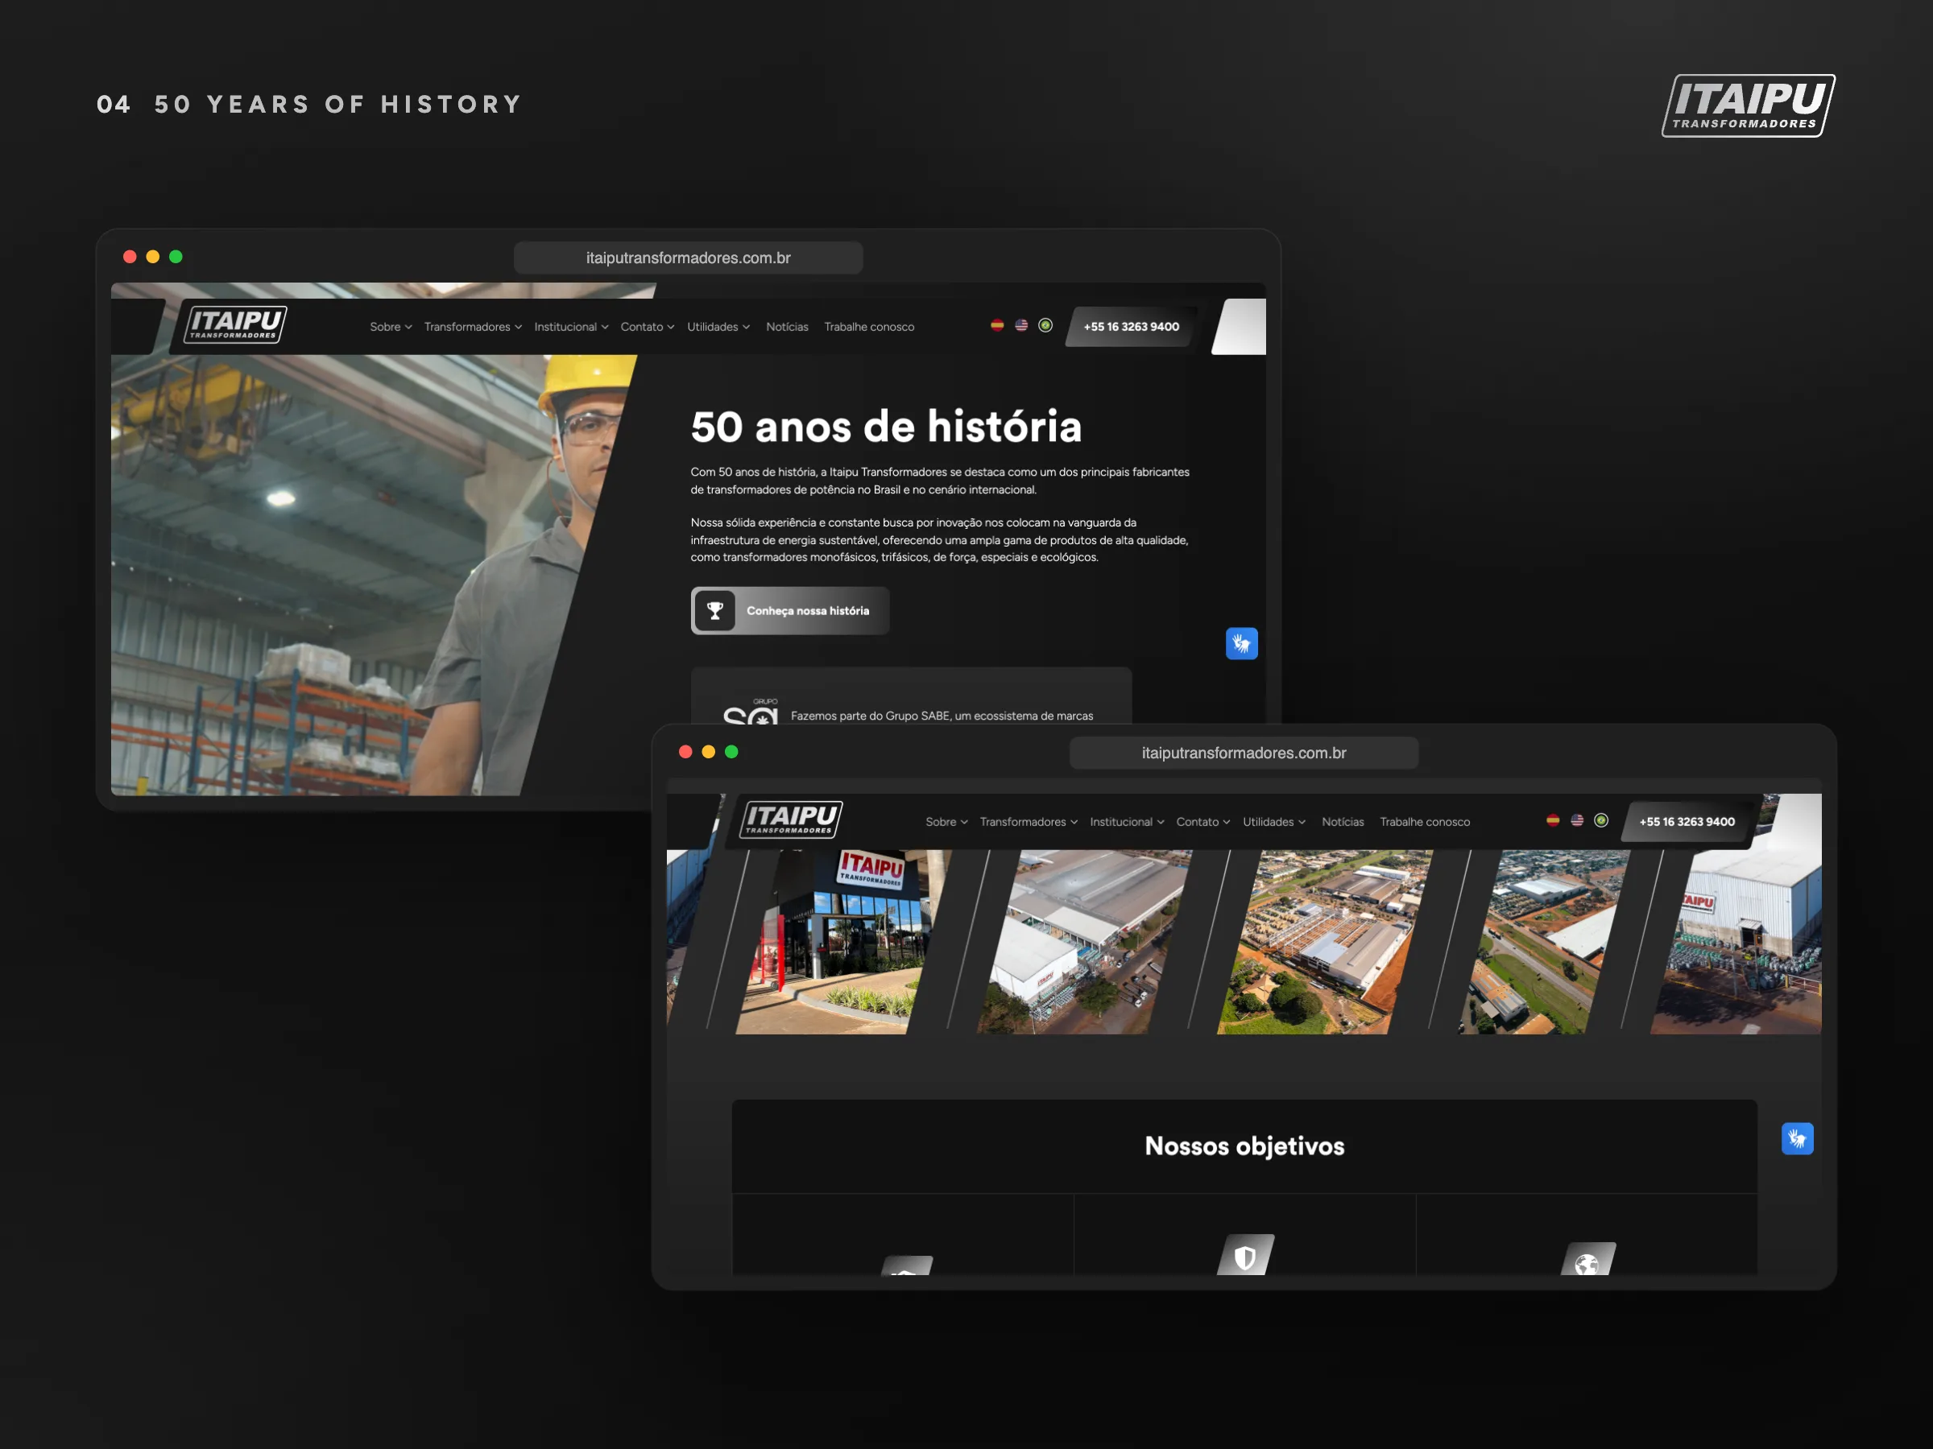The height and width of the screenshot is (1449, 1933).
Task: Click the shield icon under Nossos objetivos
Action: (x=1245, y=1256)
